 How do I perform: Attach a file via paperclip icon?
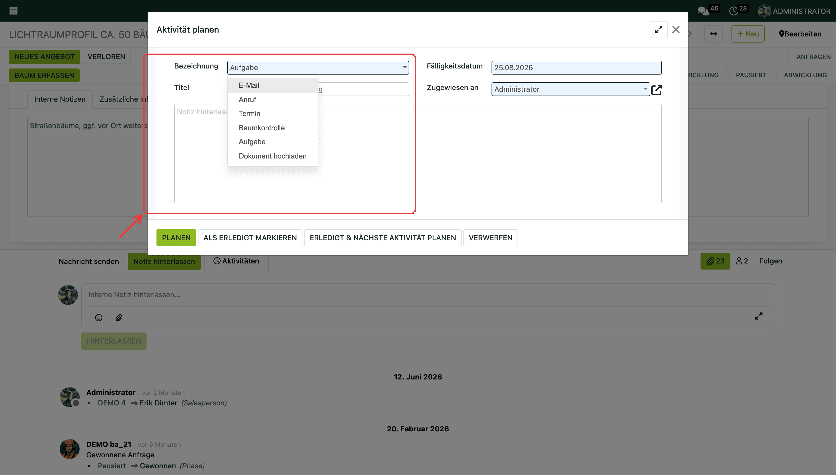point(119,317)
